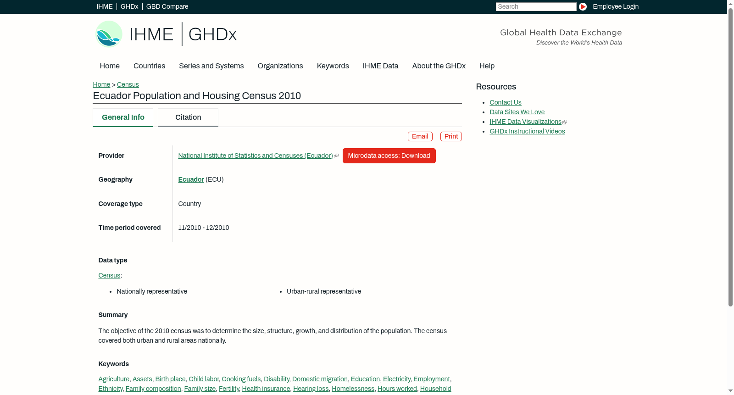Screen dimensions: 734x395
Task: Open Data Sites We Love link
Action: (x=517, y=112)
